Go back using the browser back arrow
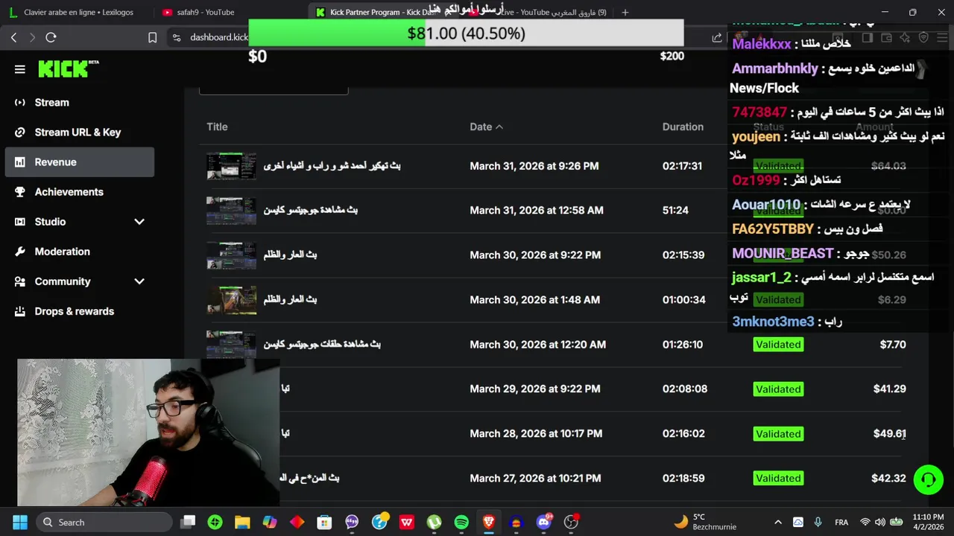Screen dimensions: 954x536 tap(13, 37)
